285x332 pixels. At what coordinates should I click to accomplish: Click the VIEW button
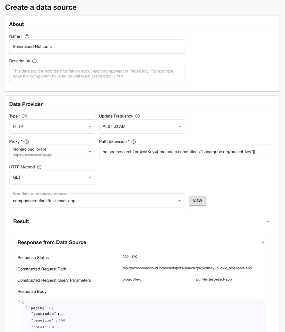[x=197, y=201]
